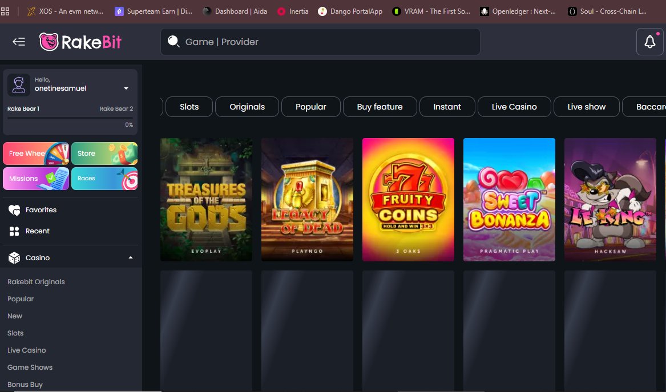Viewport: 666px width, 392px height.
Task: Open Le King game
Action: point(611,200)
